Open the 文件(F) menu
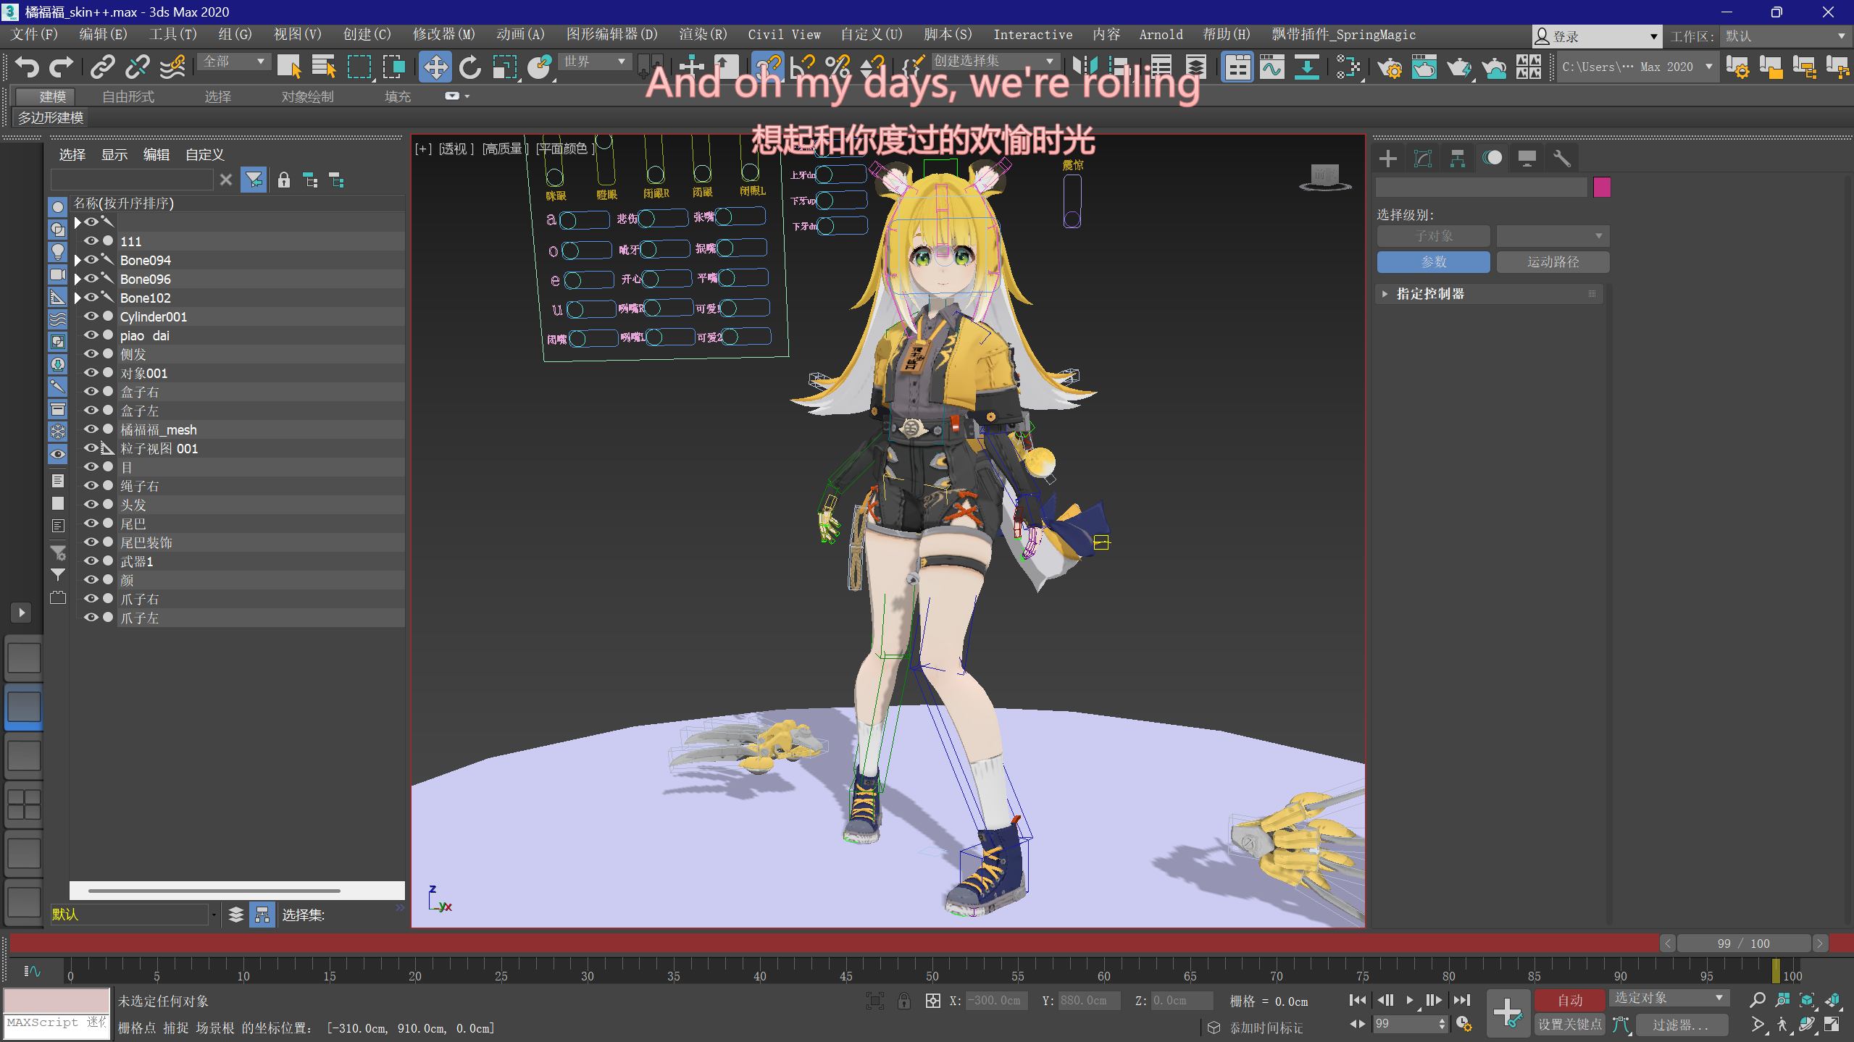 (34, 34)
